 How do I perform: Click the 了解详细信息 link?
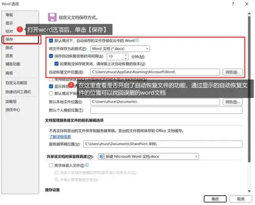tap(60, 137)
